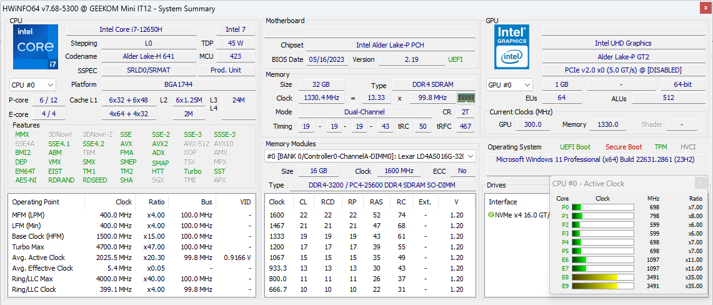Click the DDR4 SDRAM type field
The image size is (713, 305).
[x=433, y=84]
